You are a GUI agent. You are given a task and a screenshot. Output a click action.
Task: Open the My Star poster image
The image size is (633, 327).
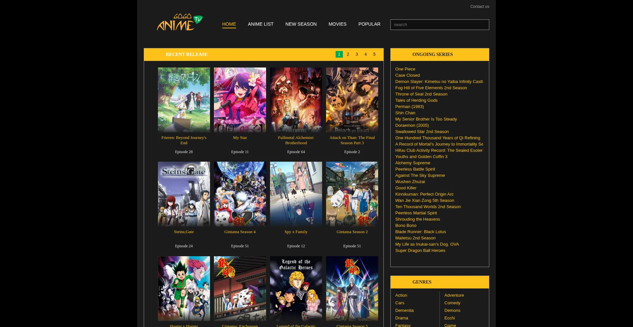pyautogui.click(x=240, y=100)
